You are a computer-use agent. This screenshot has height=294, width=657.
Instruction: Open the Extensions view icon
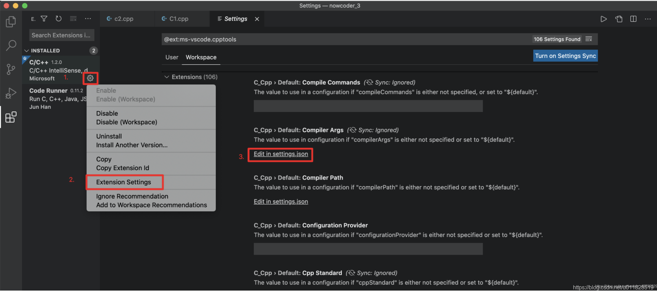pyautogui.click(x=11, y=117)
